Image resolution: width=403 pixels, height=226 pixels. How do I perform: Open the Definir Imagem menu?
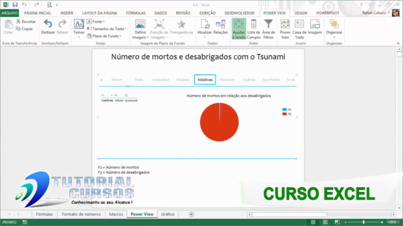pyautogui.click(x=140, y=29)
